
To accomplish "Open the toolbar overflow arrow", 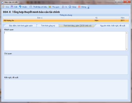I will [x=88, y=8].
